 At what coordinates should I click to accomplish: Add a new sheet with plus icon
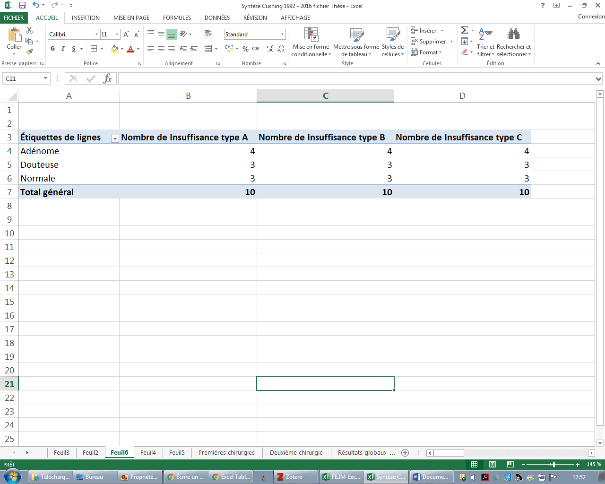[405, 453]
